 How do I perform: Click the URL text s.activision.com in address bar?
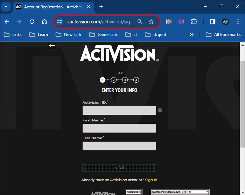click(x=83, y=22)
